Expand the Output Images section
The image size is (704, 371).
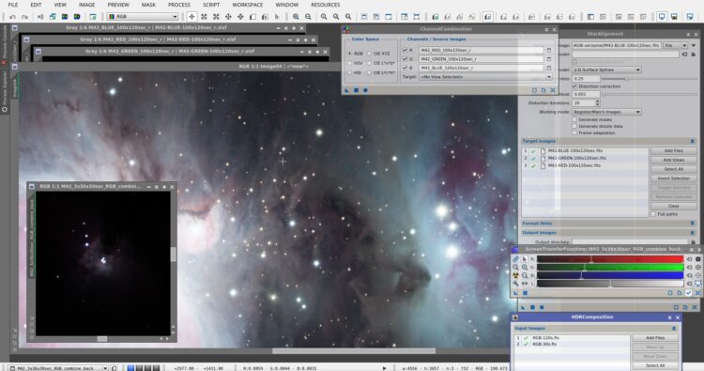(692, 233)
